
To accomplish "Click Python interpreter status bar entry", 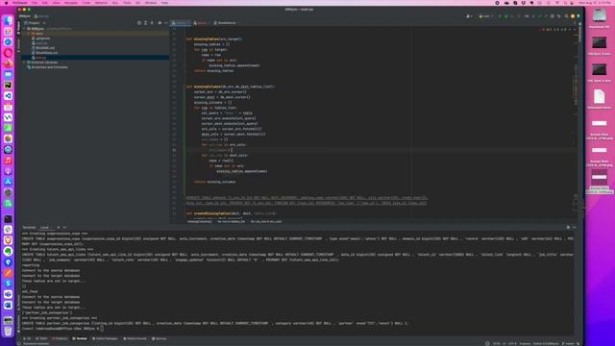I will pos(546,344).
